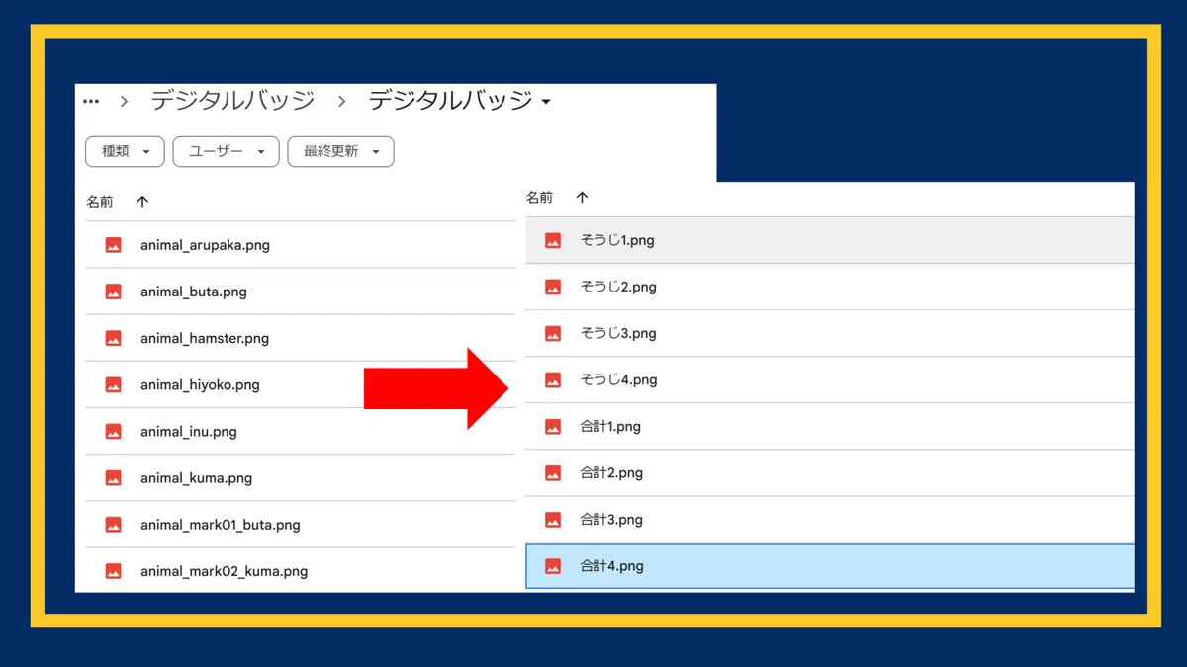Select the file name animal_inu.png
Image resolution: width=1187 pixels, height=667 pixels.
click(189, 432)
